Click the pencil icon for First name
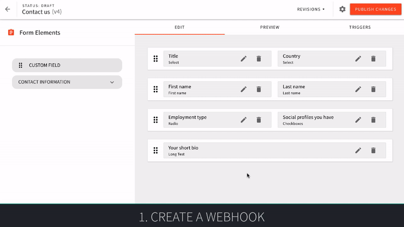The image size is (404, 227). click(x=243, y=89)
